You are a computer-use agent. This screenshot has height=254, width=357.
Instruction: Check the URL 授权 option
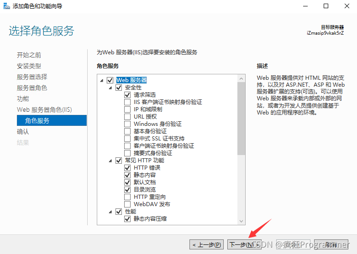tap(127, 117)
